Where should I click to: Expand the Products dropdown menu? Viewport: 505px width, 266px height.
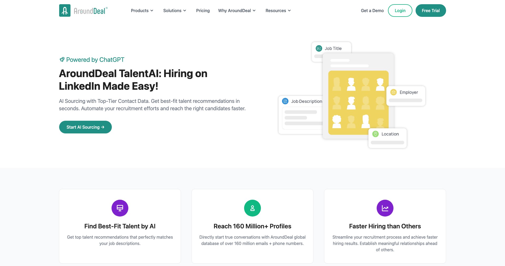142,11
